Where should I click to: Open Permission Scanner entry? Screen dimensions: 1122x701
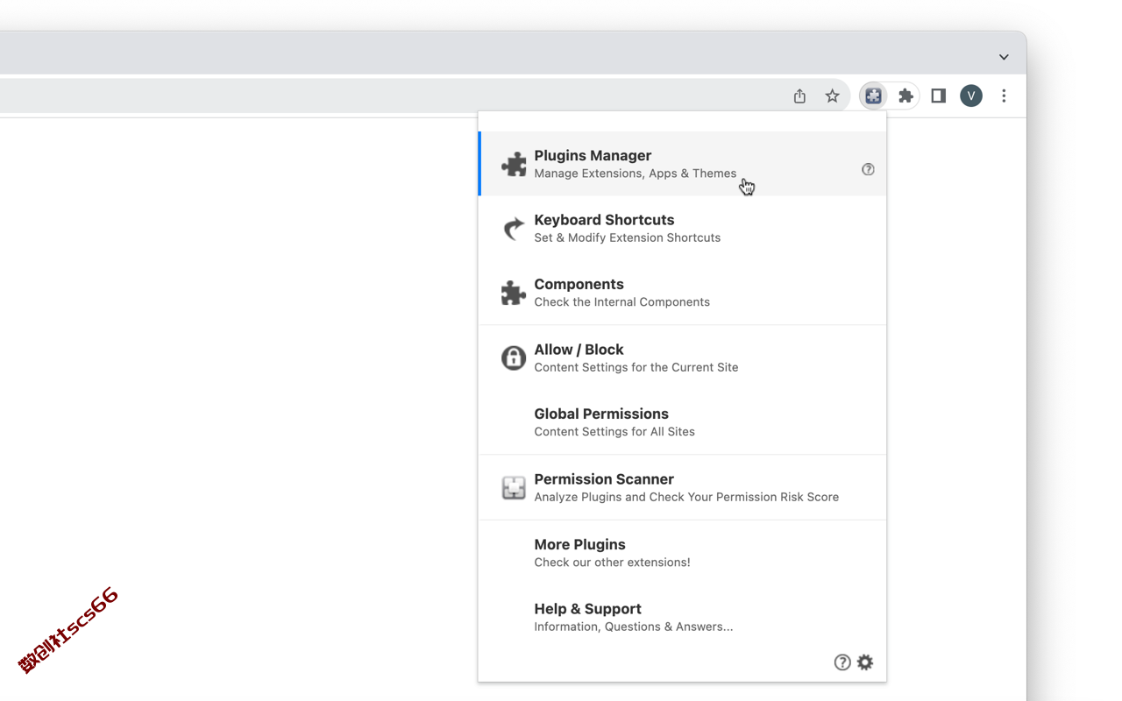(682, 487)
